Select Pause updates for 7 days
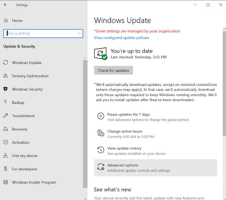The image size is (226, 200). click(x=155, y=117)
